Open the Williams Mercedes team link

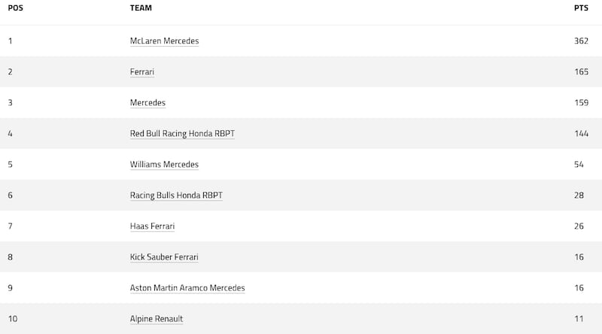[164, 164]
